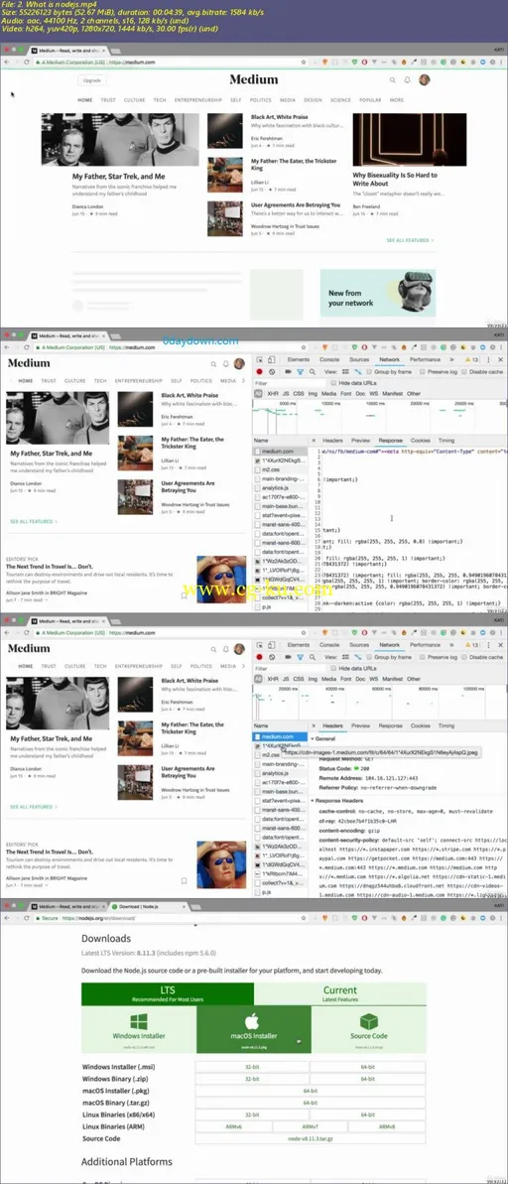This screenshot has width=508, height=1184.
Task: Open Medium search via the magnifier beside Upgrade
Action: click(393, 80)
